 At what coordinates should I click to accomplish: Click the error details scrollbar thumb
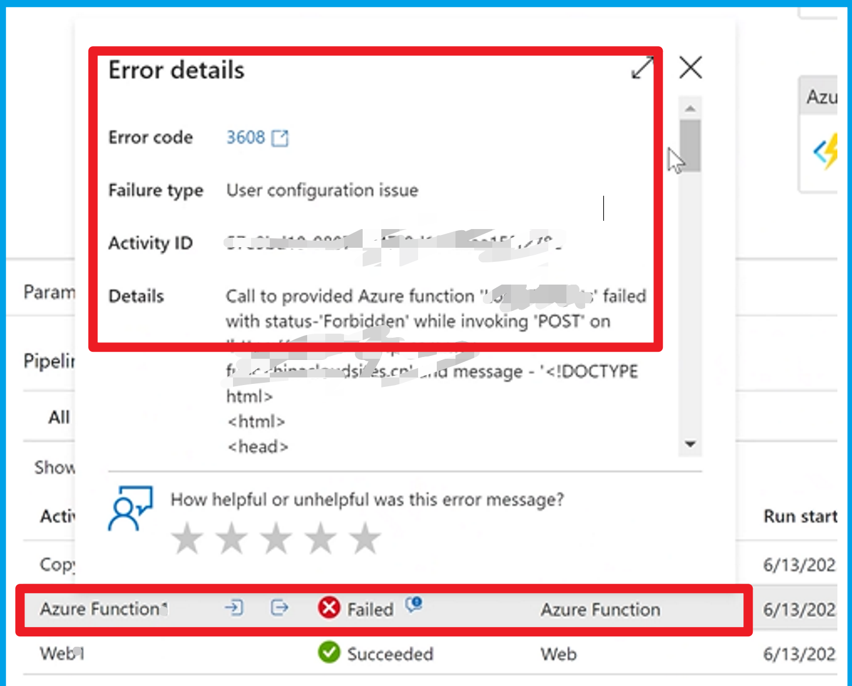click(x=690, y=145)
